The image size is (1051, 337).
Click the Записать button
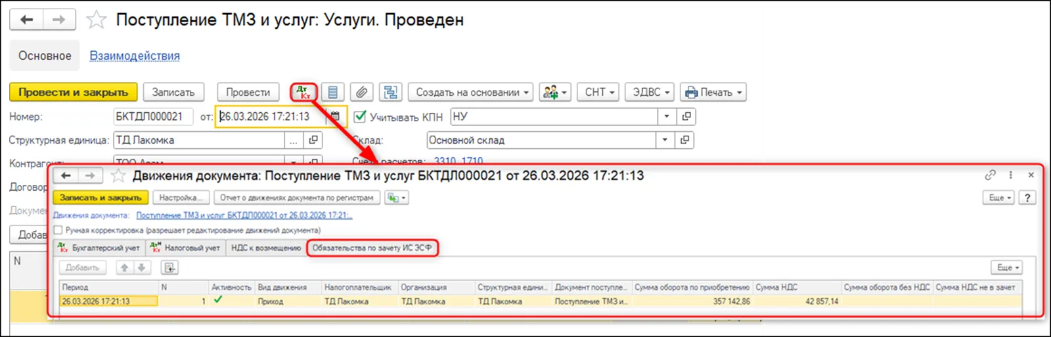coord(173,92)
